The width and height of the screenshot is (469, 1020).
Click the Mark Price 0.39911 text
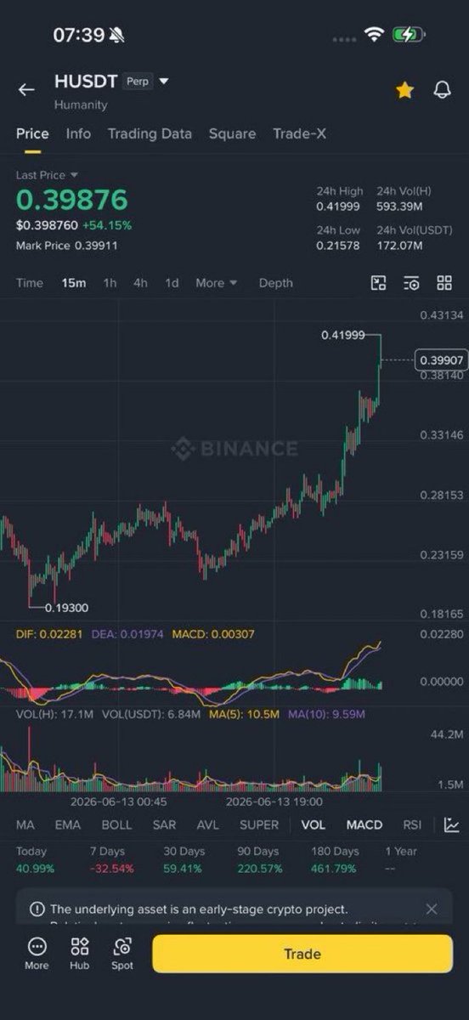tap(66, 245)
